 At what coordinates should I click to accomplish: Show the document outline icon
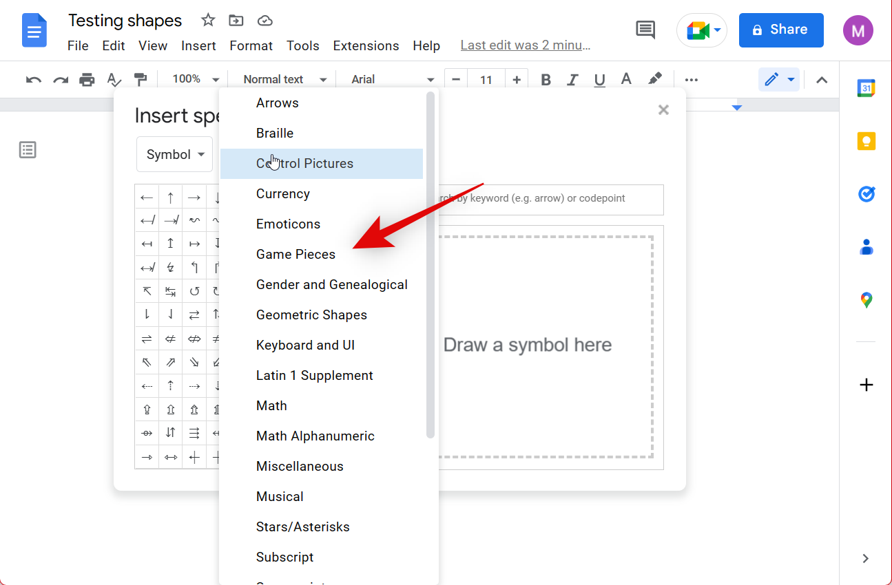28,150
